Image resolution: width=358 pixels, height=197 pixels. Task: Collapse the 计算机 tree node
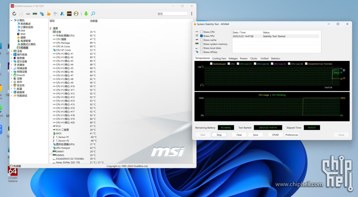(x=11, y=20)
